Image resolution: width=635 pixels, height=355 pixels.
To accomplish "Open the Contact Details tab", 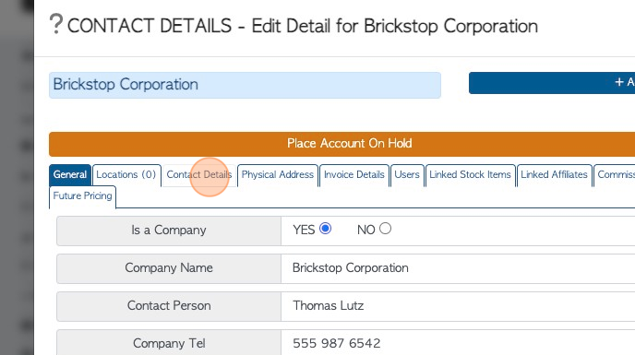I will click(x=199, y=175).
